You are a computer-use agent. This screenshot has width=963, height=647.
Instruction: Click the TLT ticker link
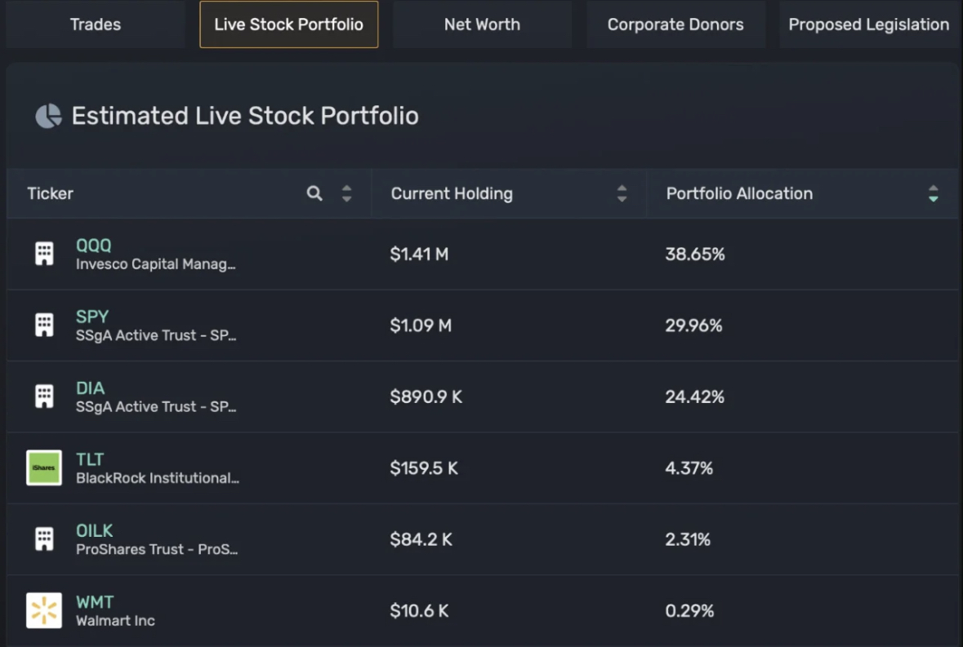coord(90,459)
